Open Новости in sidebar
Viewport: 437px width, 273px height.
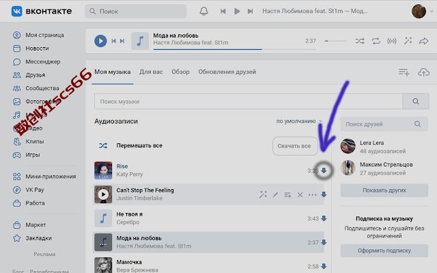click(31, 48)
